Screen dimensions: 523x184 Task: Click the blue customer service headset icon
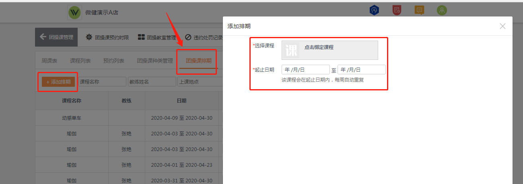[x=374, y=10]
